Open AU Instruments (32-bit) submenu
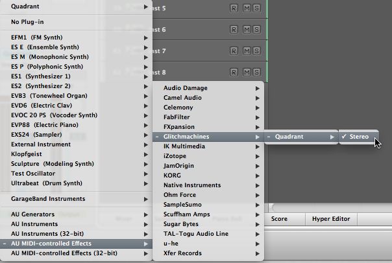This screenshot has height=263, width=392. click(x=76, y=234)
